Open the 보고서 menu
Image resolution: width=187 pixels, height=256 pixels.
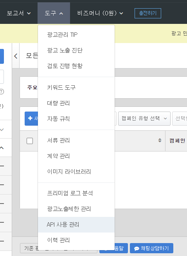tap(19, 13)
